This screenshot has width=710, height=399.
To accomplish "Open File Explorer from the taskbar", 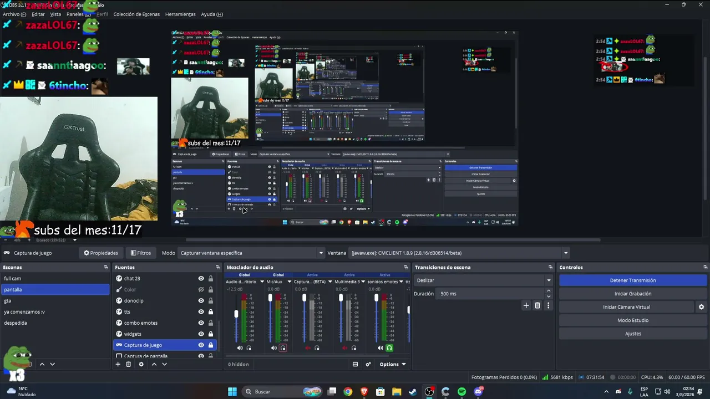I will click(x=397, y=392).
